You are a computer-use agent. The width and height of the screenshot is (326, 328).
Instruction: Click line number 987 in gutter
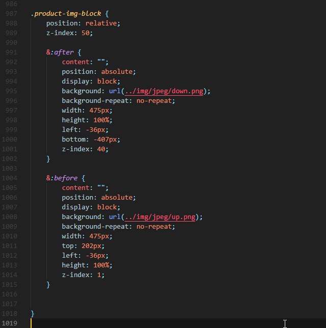(11, 14)
